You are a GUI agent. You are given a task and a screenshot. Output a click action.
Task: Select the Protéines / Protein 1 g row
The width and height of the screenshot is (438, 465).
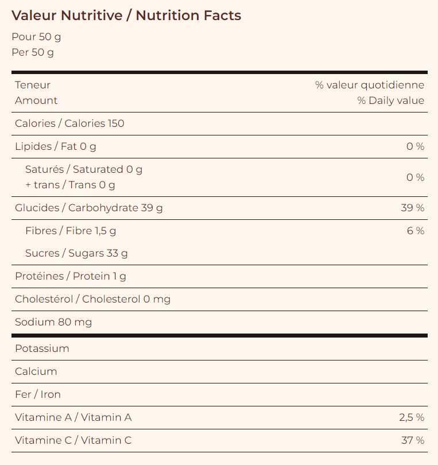click(71, 276)
